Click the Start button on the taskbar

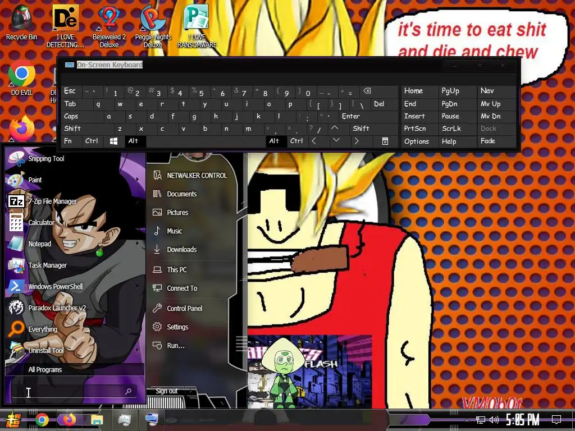pos(12,420)
